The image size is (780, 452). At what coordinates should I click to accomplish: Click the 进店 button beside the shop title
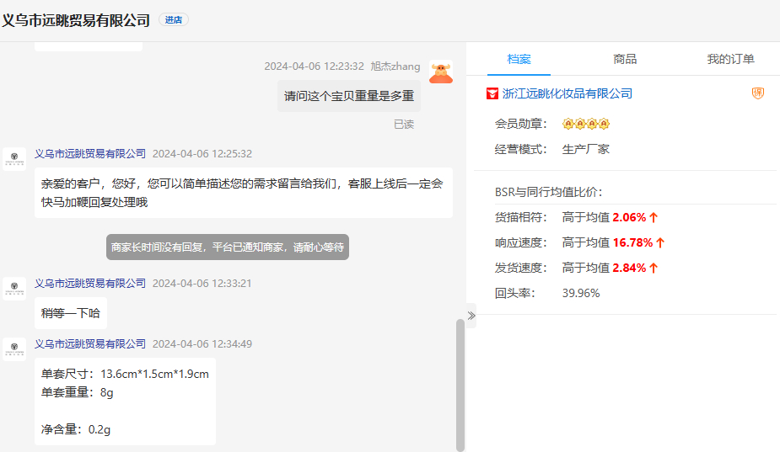coord(173,19)
